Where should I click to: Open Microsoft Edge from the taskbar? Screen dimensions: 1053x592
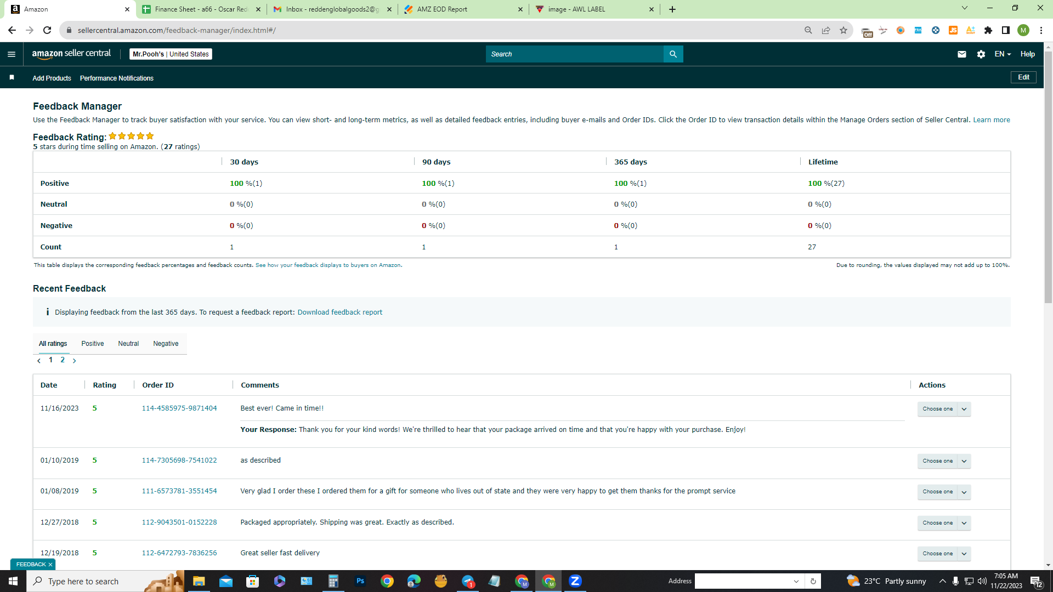pos(414,581)
